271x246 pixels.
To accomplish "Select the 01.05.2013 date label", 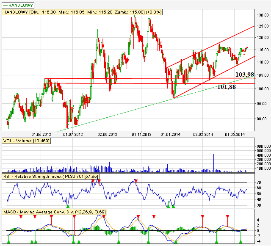I will 41,134.
